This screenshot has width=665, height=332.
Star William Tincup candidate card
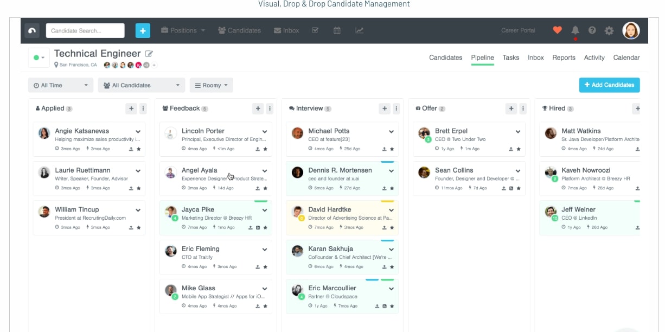139,227
